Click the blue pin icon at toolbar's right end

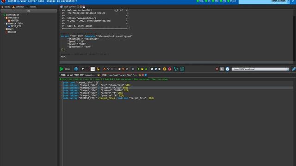tap(294, 69)
